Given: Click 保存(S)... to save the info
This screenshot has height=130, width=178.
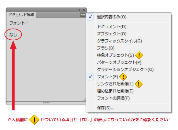Looking at the screenshot, I should pos(106,108).
